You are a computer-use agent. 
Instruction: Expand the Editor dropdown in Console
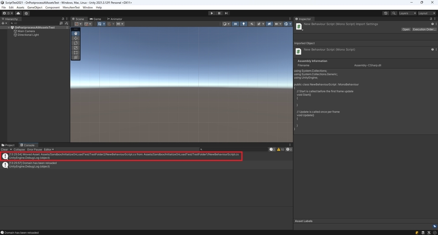coord(49,149)
